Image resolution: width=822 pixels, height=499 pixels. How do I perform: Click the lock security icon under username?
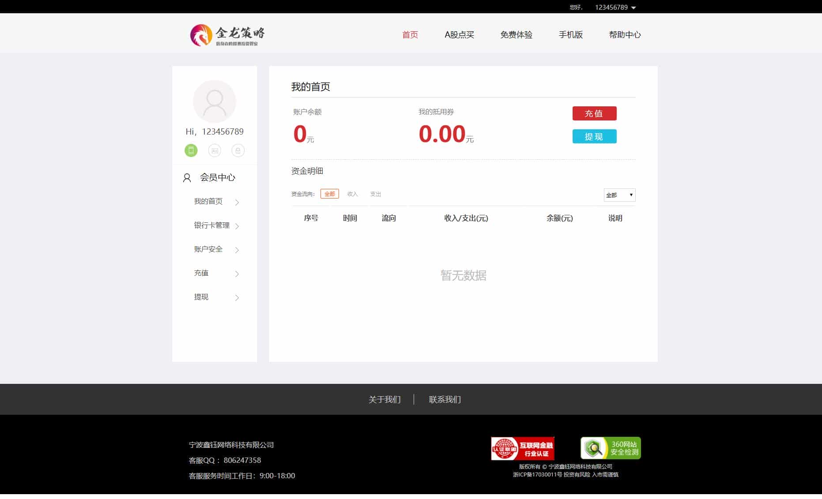pos(238,150)
